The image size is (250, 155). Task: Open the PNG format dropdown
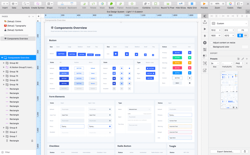(x=239, y=63)
